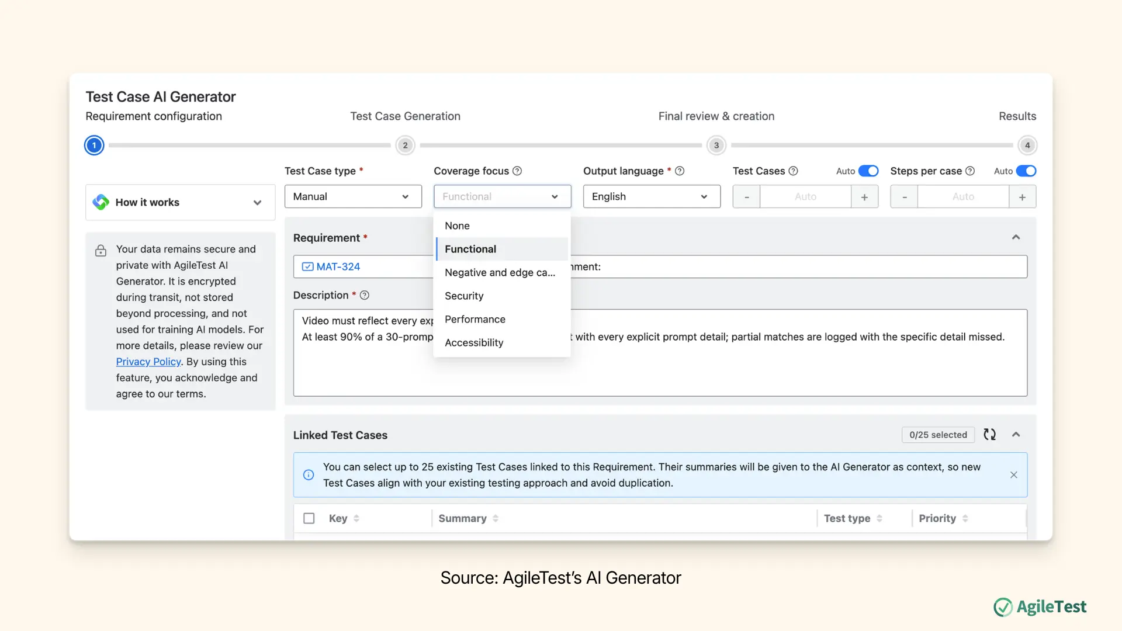Choose Accessibility coverage focus option
The width and height of the screenshot is (1122, 631).
click(502, 342)
